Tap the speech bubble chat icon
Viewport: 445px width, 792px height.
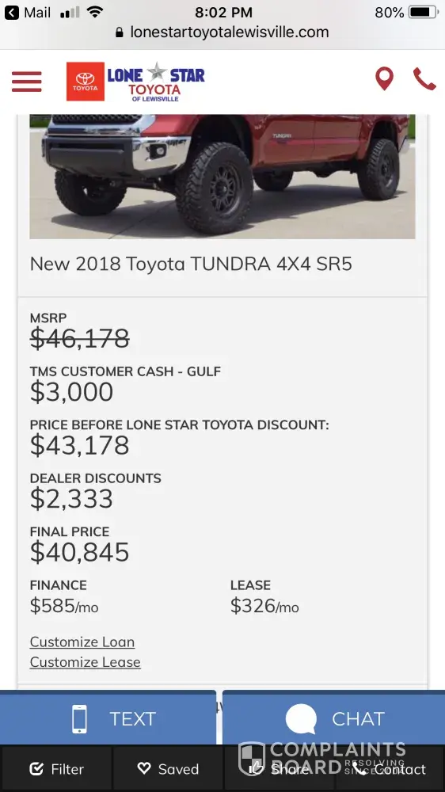tap(301, 719)
